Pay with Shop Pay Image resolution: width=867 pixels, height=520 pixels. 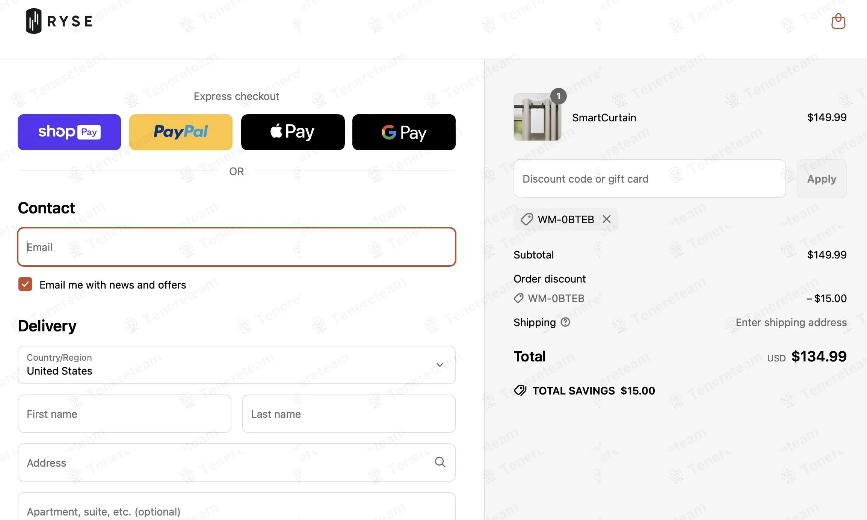click(69, 132)
